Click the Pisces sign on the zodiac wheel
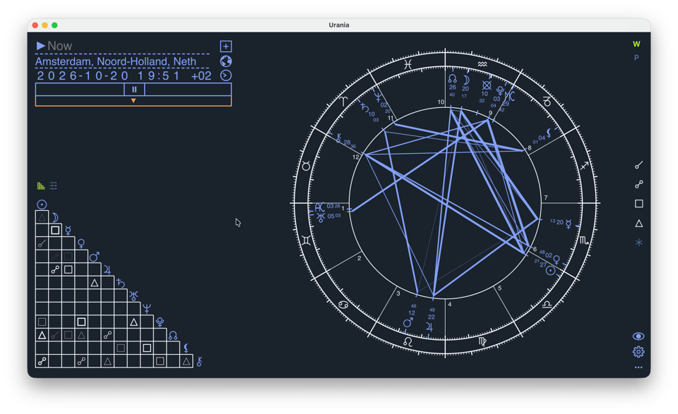Viewport: 678px width, 414px height. point(408,65)
